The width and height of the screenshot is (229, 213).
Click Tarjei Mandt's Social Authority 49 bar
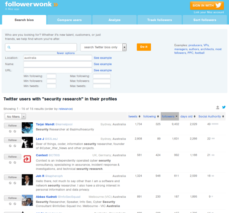point(215,124)
